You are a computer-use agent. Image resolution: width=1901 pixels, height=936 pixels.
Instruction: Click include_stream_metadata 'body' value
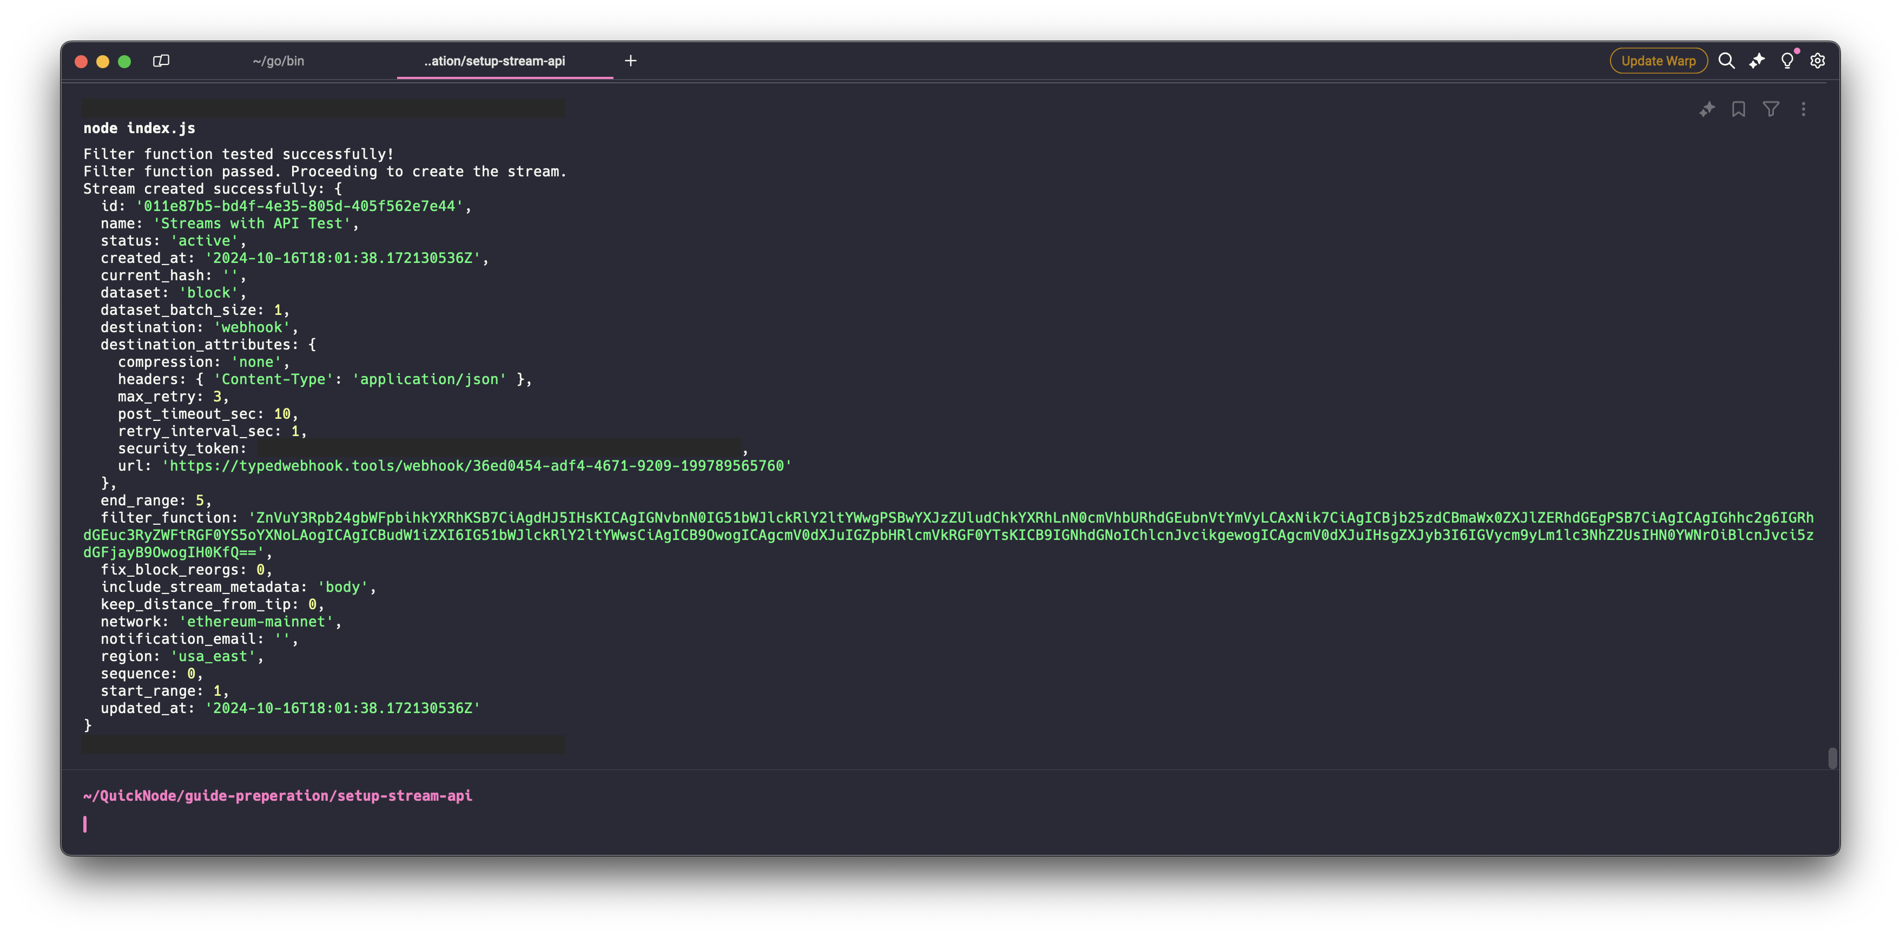pyautogui.click(x=343, y=587)
